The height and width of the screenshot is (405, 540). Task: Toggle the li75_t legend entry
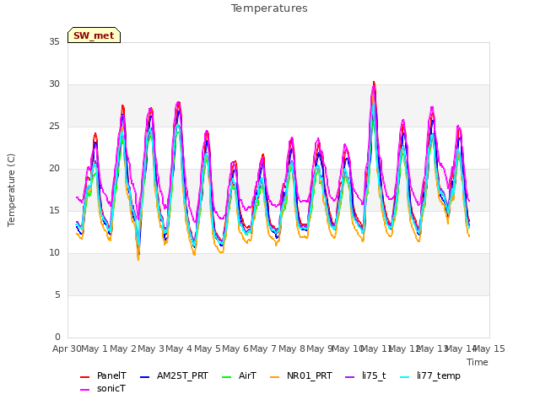click(x=365, y=375)
